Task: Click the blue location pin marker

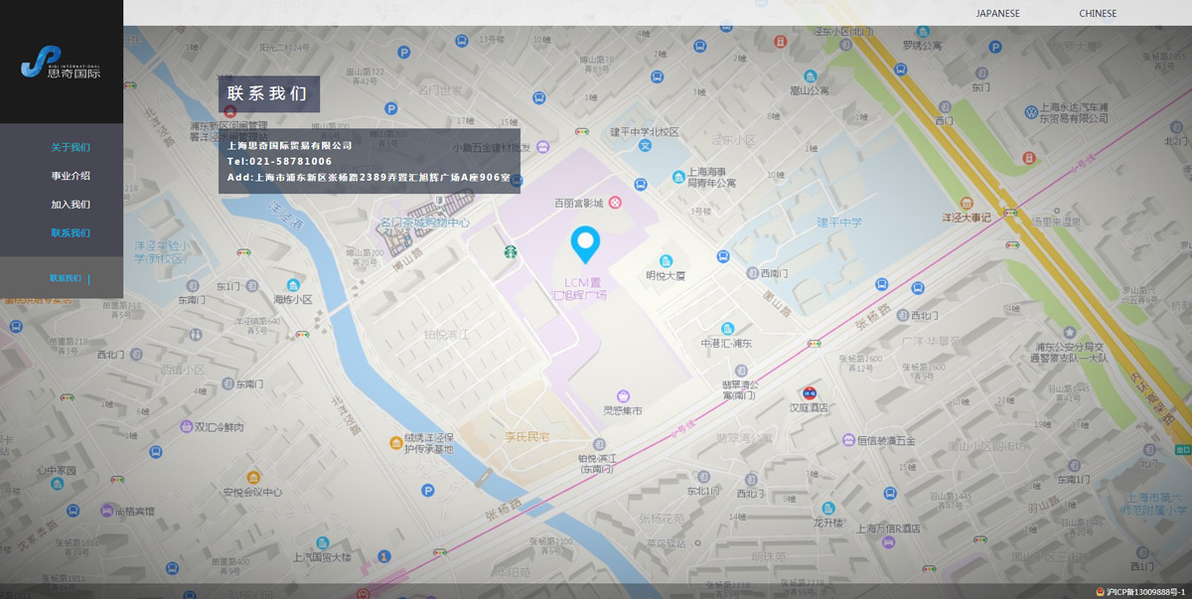Action: pyautogui.click(x=585, y=243)
